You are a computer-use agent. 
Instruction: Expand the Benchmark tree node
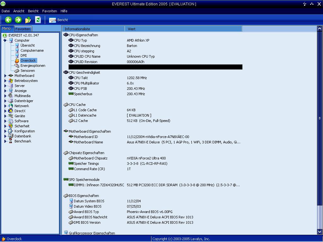click(x=5, y=141)
